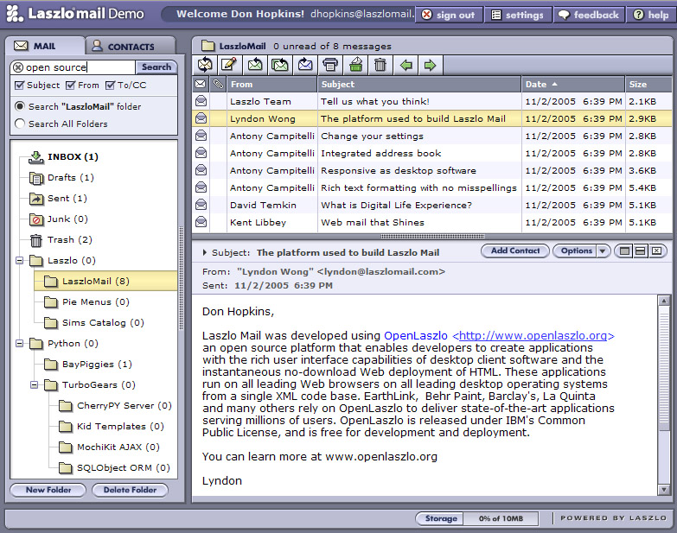Click the Reply All toolbar icon
This screenshot has height=533, width=677.
(280, 65)
